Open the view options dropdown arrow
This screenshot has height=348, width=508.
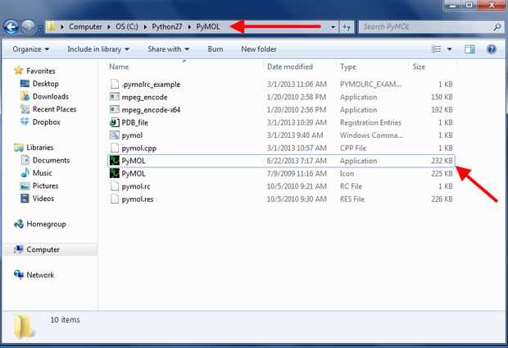(449, 49)
